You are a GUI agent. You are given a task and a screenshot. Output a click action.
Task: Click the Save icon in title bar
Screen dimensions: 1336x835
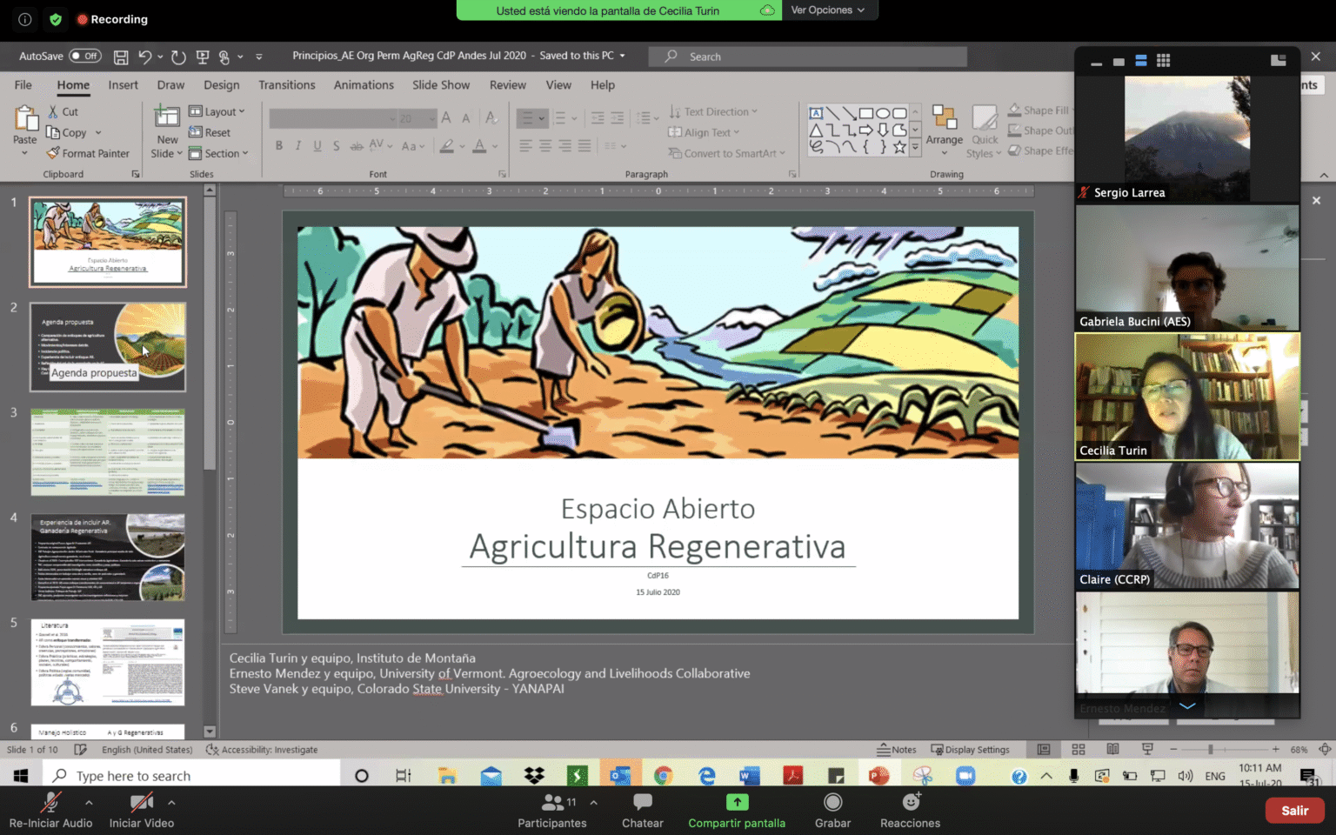coord(121,57)
